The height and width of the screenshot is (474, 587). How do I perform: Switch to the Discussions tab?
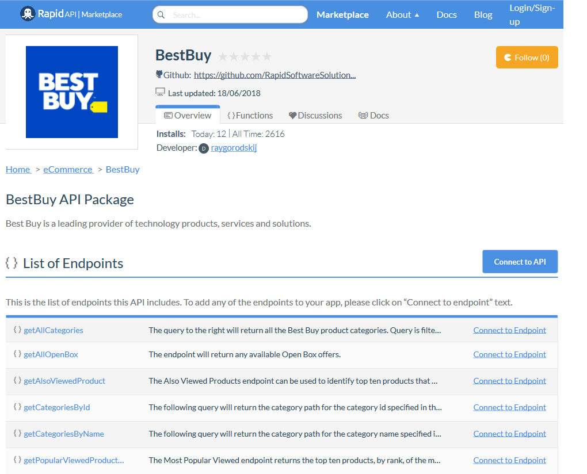tap(315, 115)
